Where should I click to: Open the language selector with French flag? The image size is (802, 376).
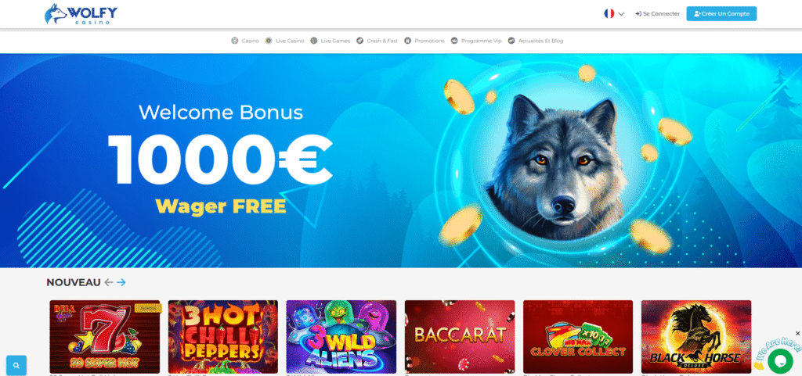[x=614, y=14]
